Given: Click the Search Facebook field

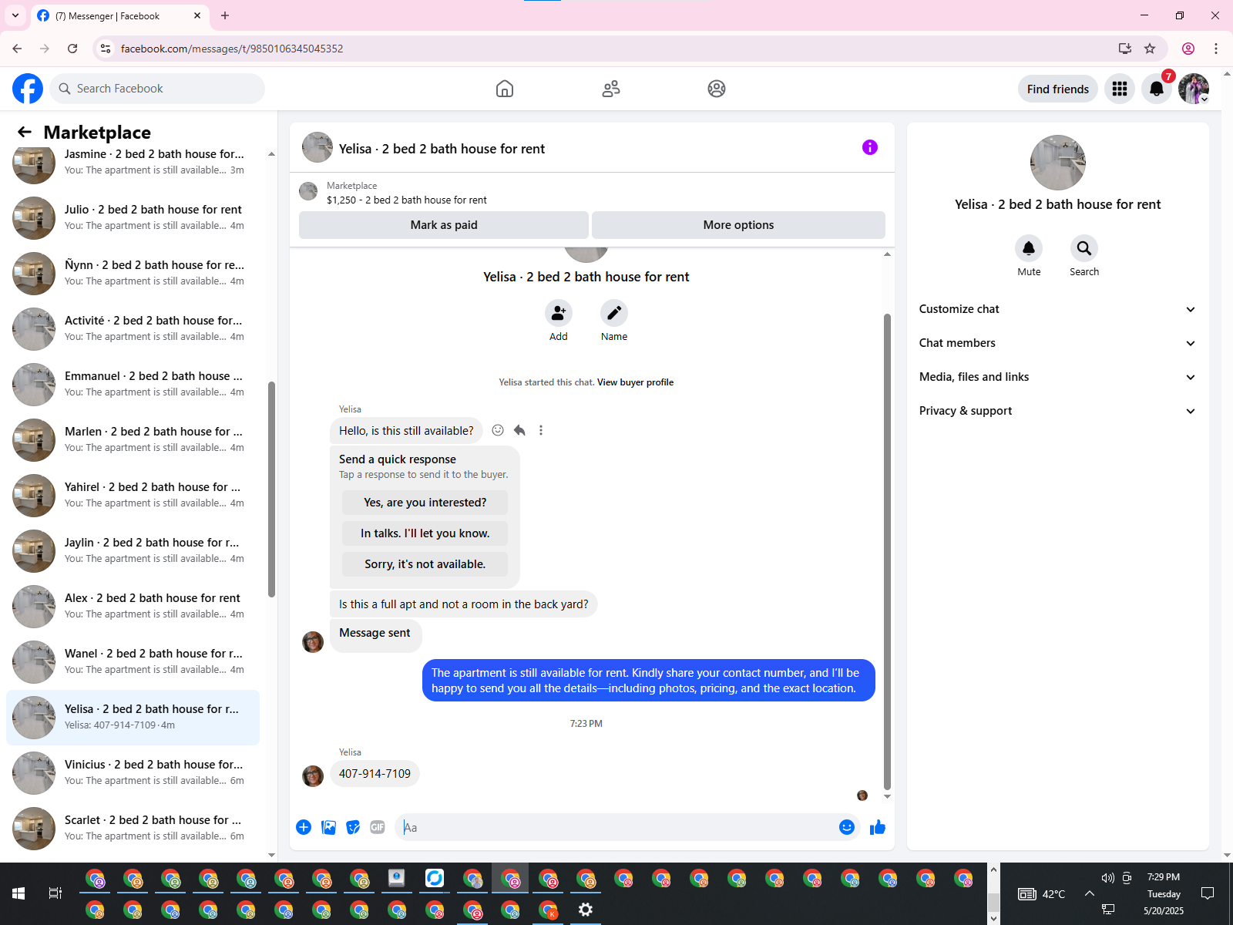Looking at the screenshot, I should 157,89.
